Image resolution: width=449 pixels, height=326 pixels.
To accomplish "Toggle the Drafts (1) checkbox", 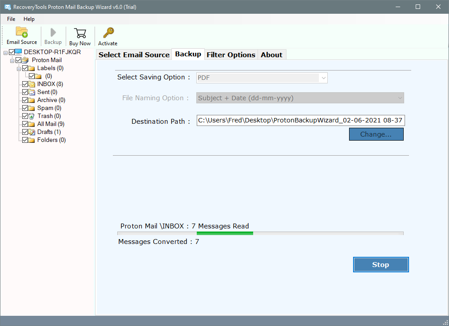I will coord(25,132).
